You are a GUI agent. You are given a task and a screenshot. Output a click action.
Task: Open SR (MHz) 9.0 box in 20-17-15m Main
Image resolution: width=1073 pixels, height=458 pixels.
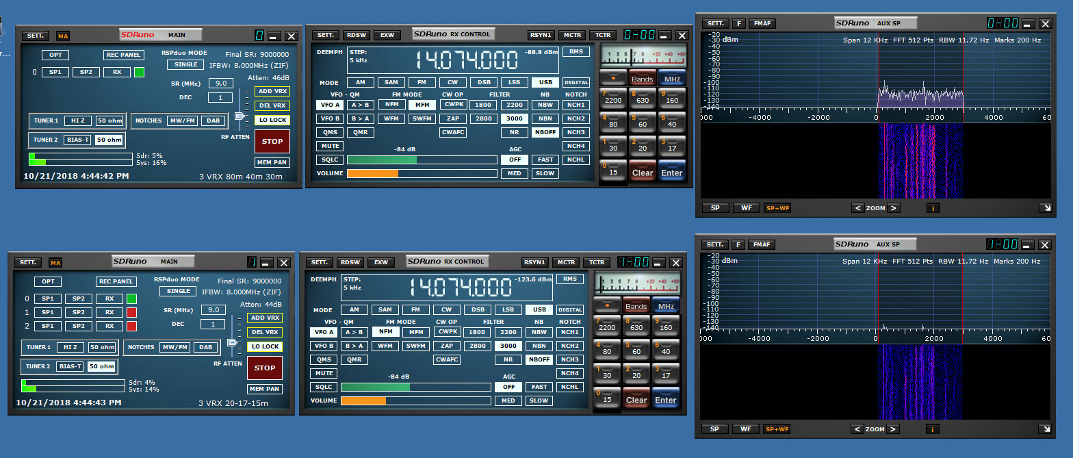coord(213,309)
